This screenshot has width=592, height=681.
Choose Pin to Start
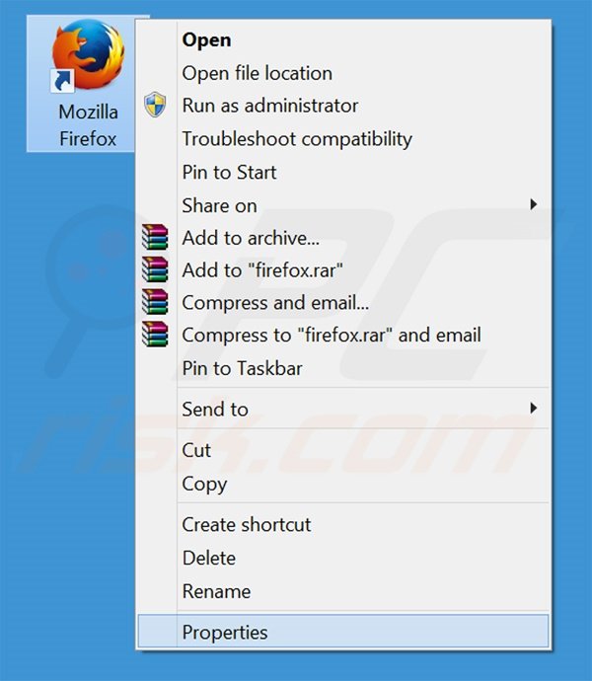pyautogui.click(x=343, y=173)
